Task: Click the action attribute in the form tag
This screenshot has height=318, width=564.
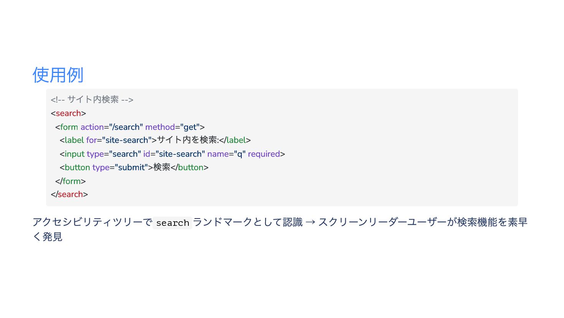Action: click(92, 127)
